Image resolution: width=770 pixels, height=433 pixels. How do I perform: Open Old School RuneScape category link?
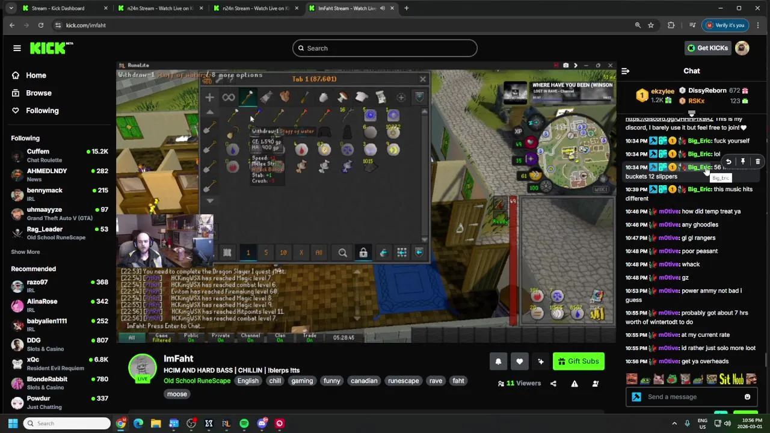click(x=197, y=381)
